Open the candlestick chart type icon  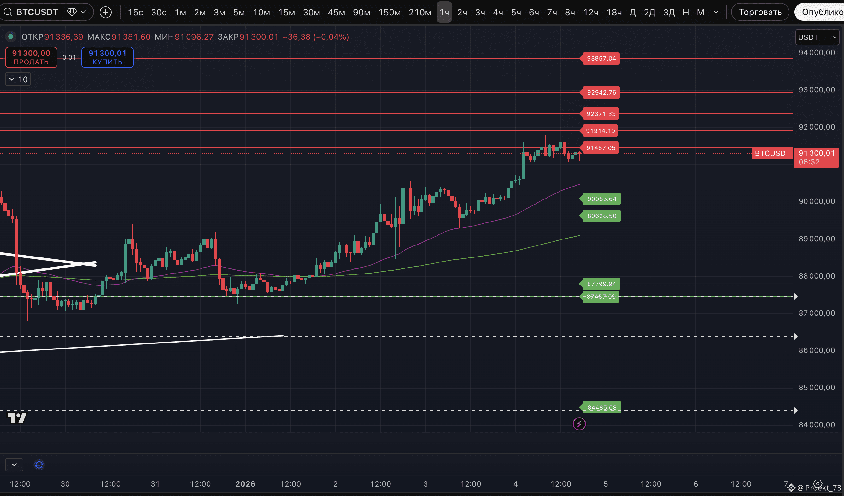tap(72, 12)
